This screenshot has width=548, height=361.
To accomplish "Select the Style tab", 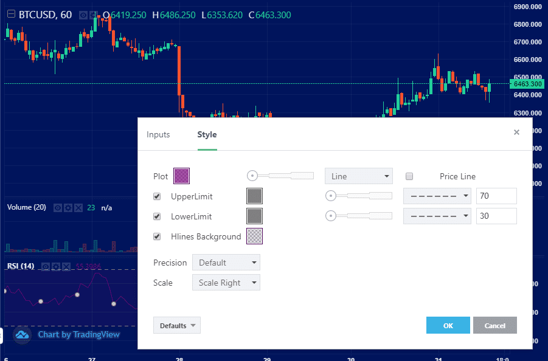I will pyautogui.click(x=207, y=135).
